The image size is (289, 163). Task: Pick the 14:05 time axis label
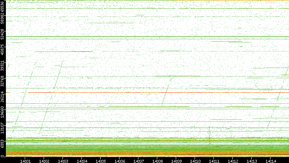[x=101, y=161]
